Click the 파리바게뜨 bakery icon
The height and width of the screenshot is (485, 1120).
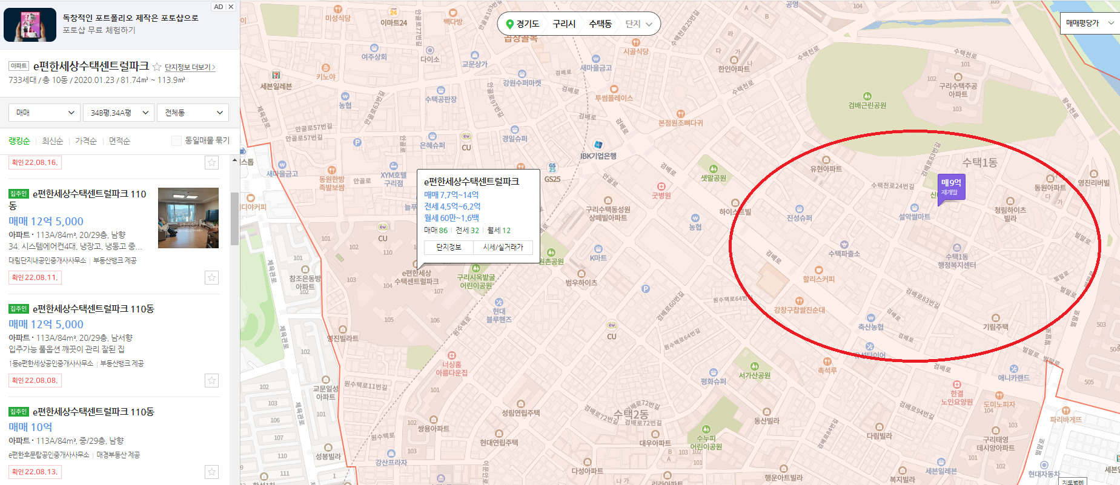[1066, 411]
